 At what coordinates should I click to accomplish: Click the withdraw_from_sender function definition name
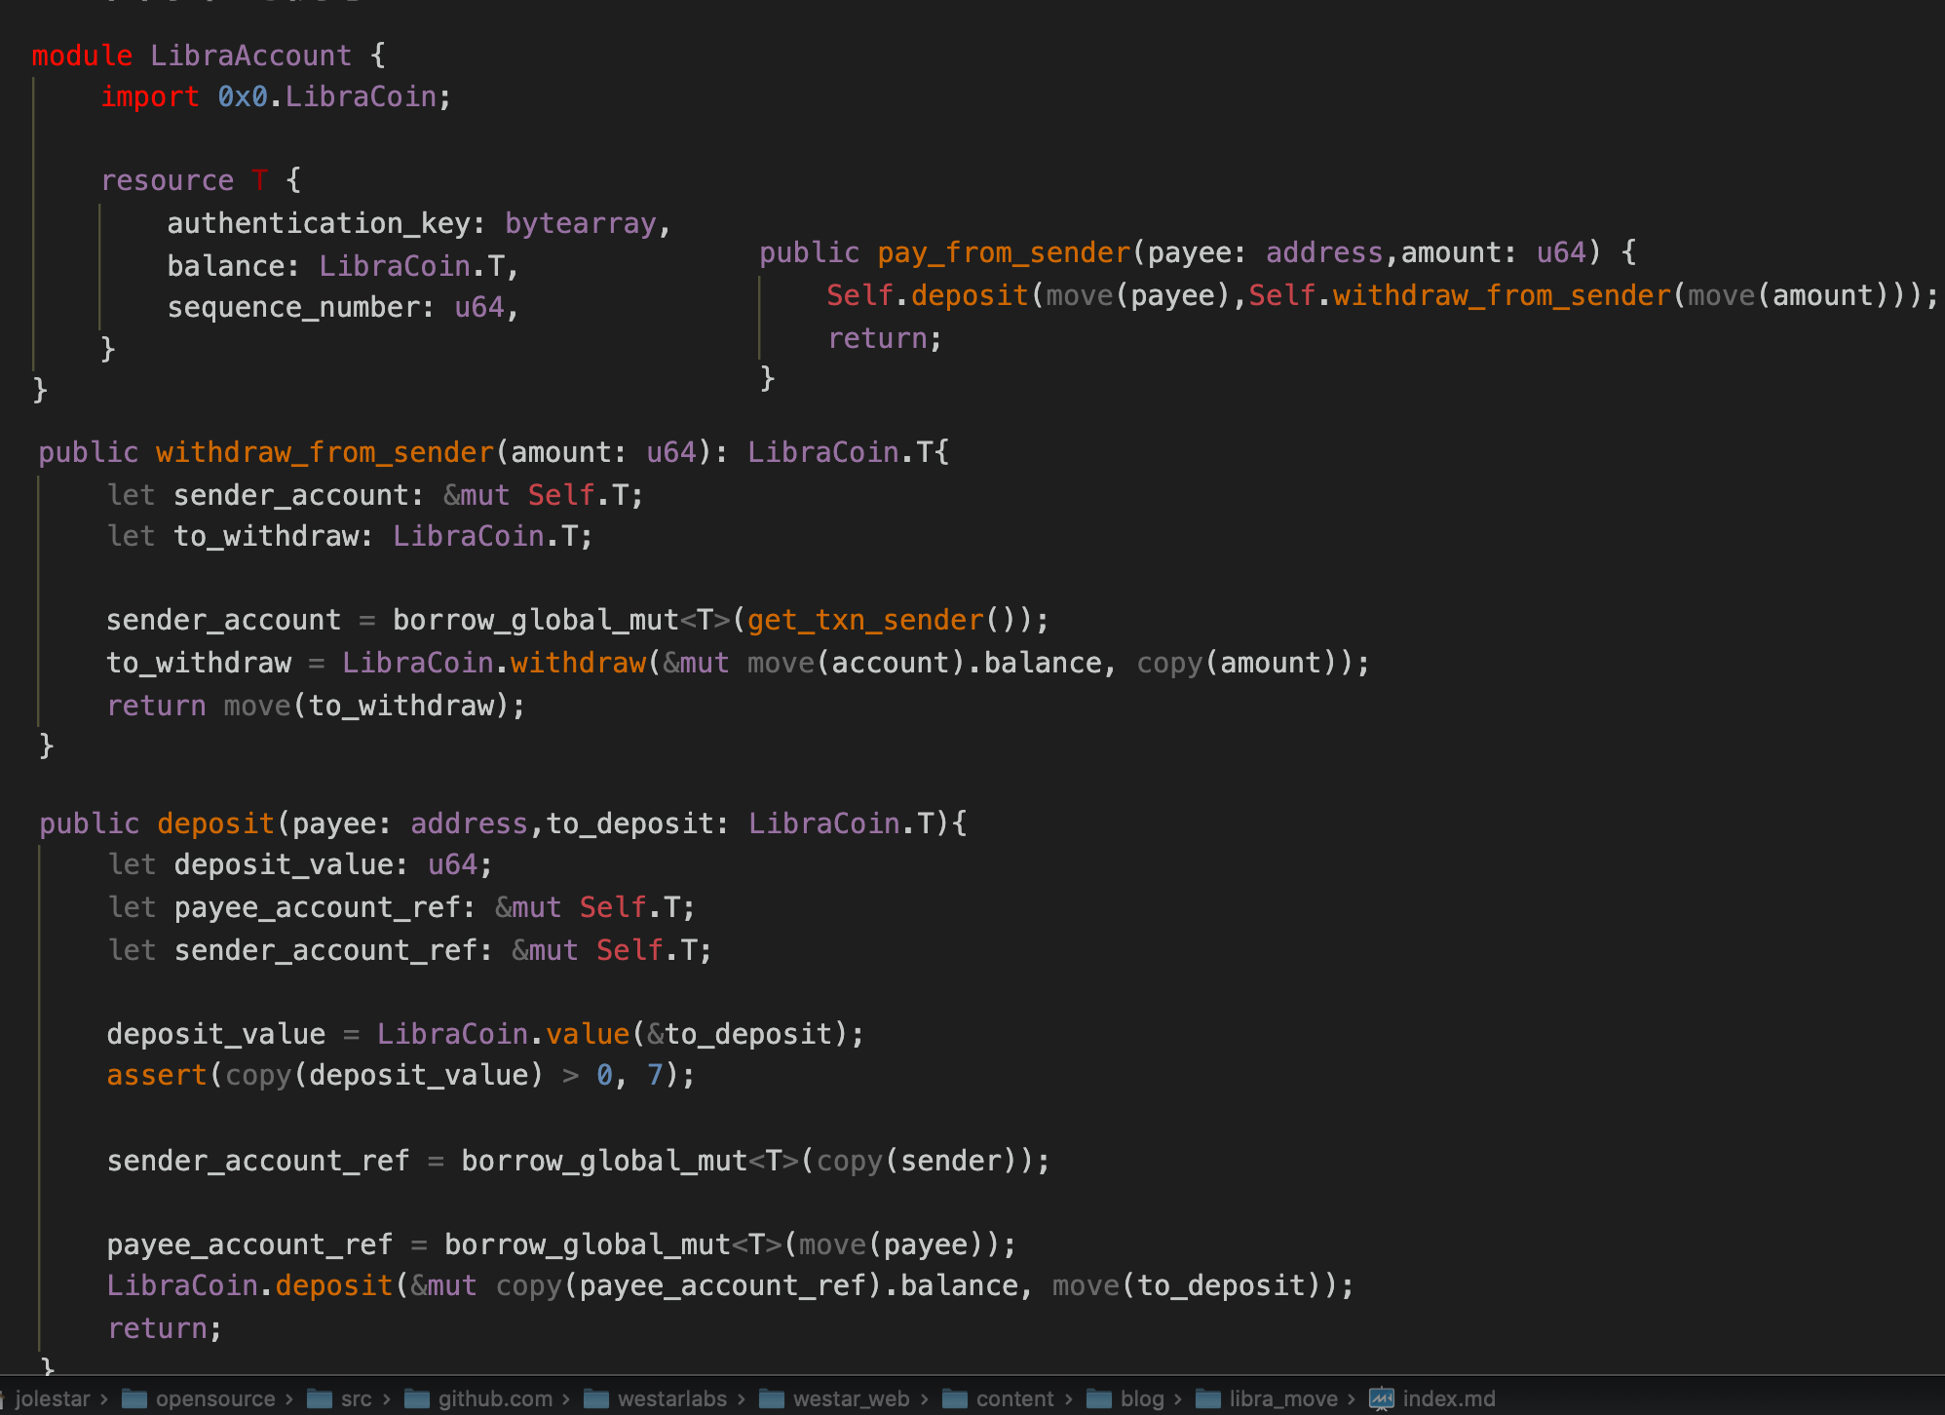coord(324,452)
